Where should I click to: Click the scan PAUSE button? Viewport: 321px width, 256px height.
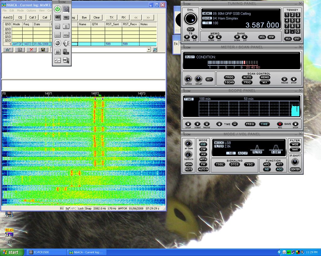(x=284, y=79)
